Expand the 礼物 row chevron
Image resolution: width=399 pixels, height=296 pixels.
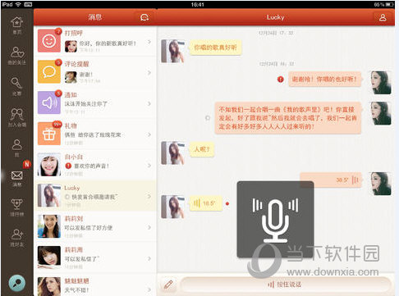[149, 134]
